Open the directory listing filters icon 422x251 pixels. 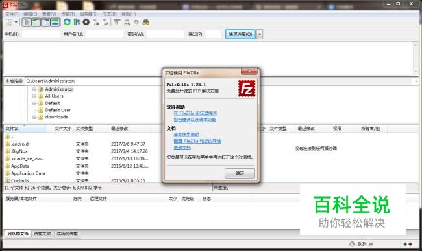(117, 22)
